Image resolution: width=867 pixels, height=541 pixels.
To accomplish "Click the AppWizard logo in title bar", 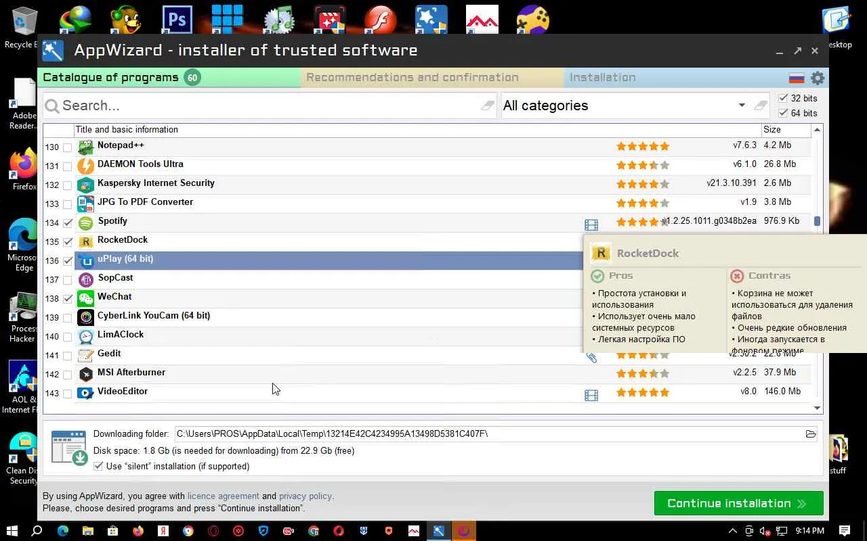I will [53, 51].
